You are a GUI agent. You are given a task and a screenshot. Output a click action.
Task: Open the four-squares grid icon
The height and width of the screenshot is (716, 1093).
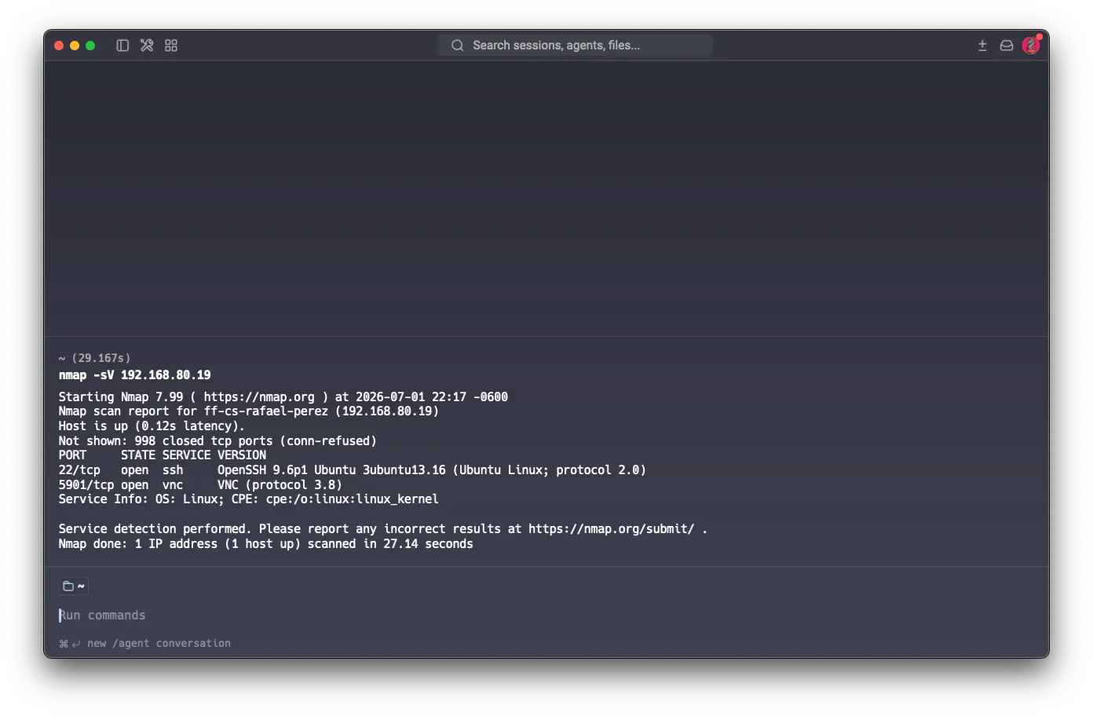pos(171,46)
